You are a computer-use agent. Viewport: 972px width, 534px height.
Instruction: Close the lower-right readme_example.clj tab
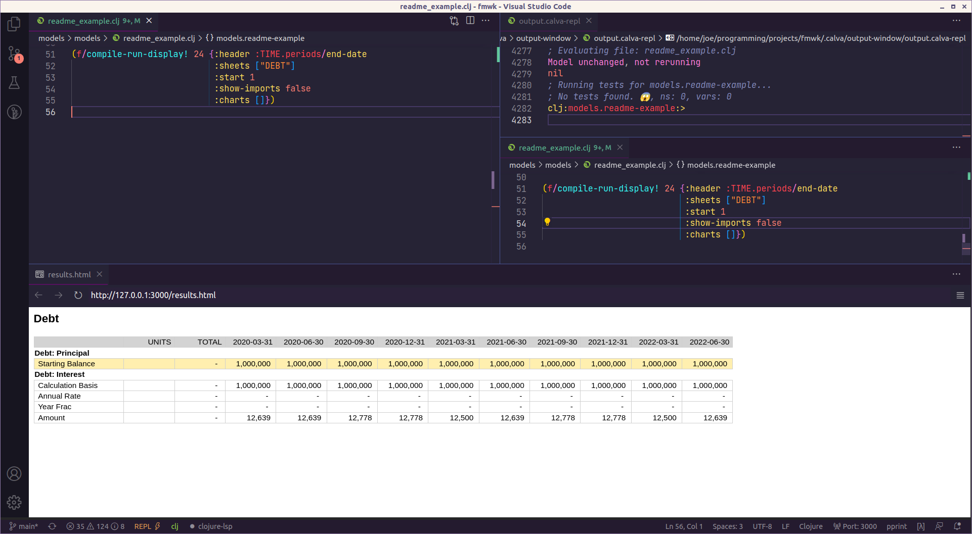620,148
